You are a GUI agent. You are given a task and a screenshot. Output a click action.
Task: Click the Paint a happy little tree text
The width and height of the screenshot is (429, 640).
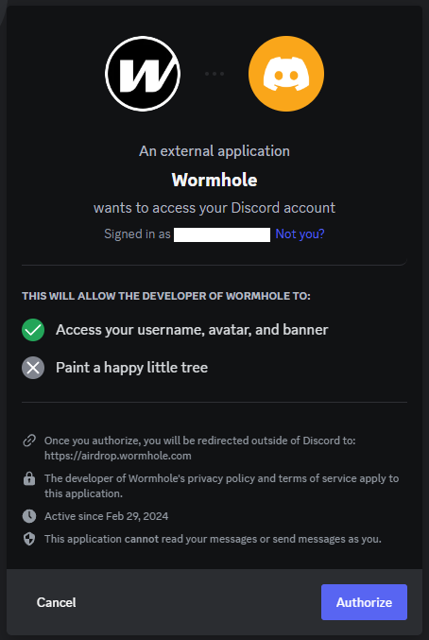click(131, 368)
